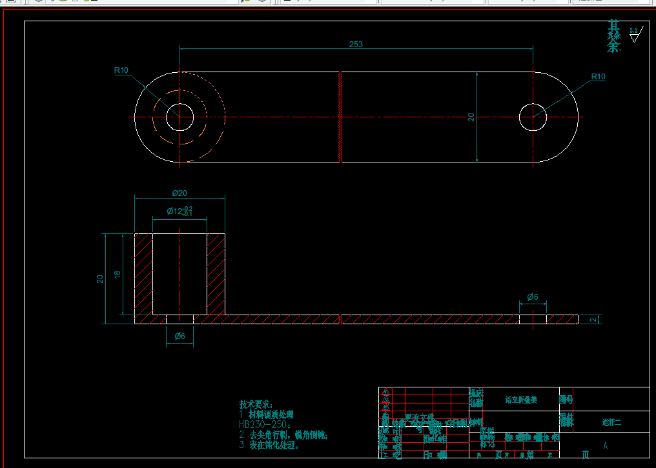The height and width of the screenshot is (468, 656).
Task: Select technical note line 2 about deburring
Action: pos(283,435)
